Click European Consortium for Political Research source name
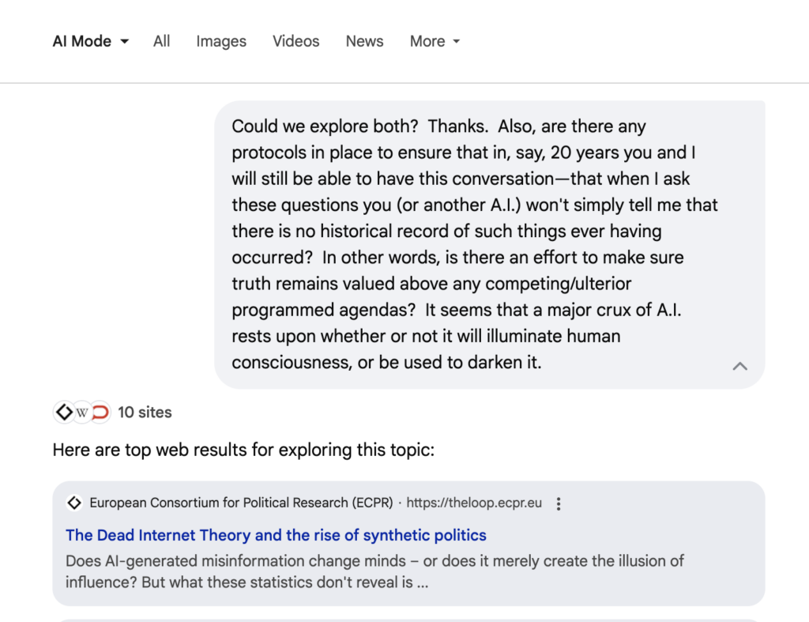809x622 pixels. (241, 503)
